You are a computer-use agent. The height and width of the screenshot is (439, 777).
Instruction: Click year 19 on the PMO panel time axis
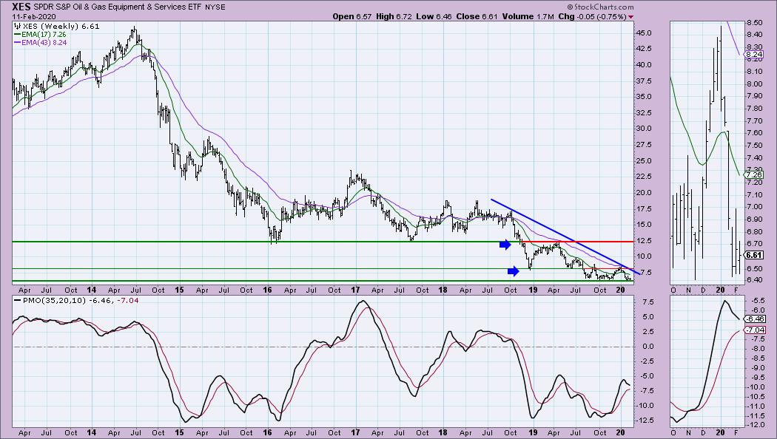click(532, 432)
